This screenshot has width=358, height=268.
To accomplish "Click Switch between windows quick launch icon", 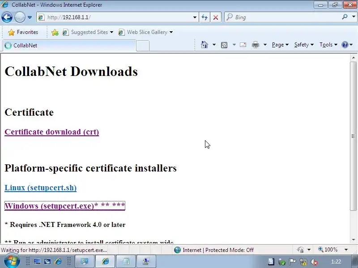I will pos(47,261).
